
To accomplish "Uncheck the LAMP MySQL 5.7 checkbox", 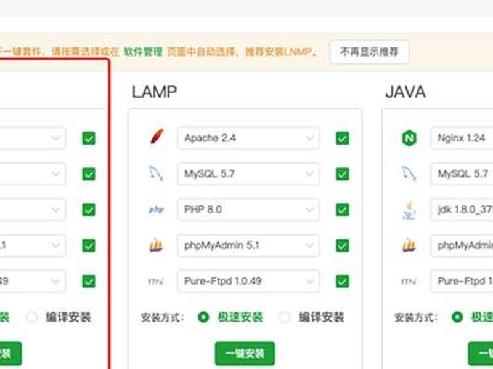I will click(x=343, y=174).
